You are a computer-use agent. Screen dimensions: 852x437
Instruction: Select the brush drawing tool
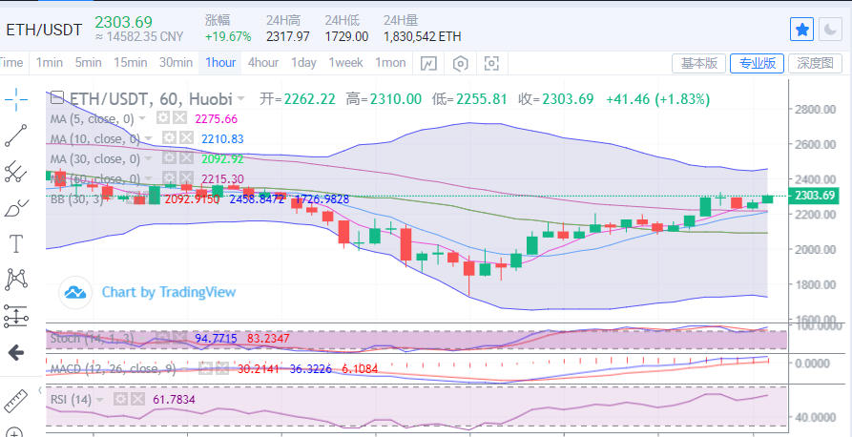pos(16,208)
